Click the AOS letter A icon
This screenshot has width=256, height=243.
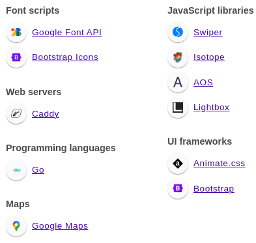(178, 83)
